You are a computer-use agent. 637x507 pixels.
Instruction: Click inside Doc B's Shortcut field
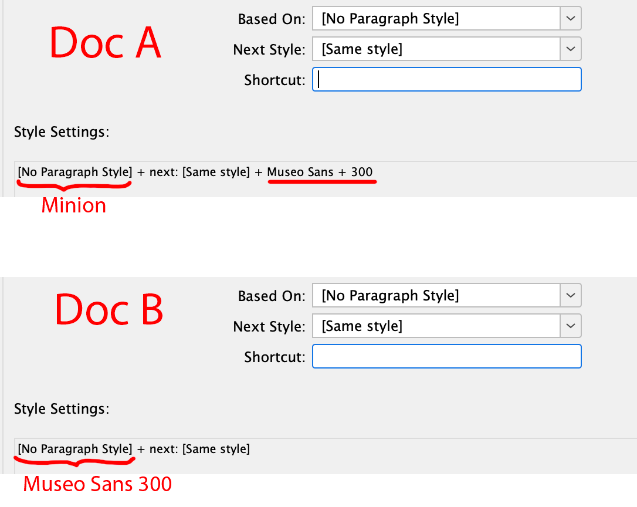(446, 356)
